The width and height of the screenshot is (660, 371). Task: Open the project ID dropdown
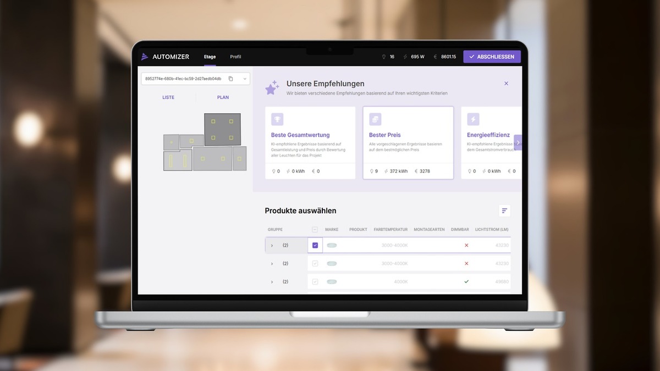click(245, 79)
